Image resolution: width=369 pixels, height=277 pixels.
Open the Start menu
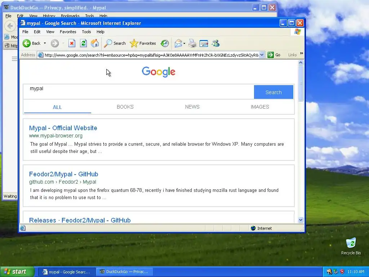click(x=17, y=272)
